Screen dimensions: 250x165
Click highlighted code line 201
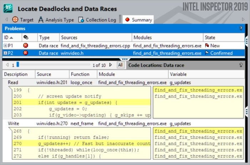click(x=81, y=103)
